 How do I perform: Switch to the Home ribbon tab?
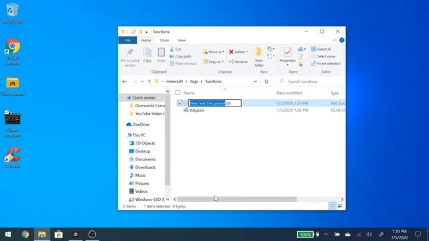(x=146, y=40)
